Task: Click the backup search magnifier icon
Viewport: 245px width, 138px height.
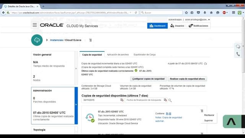Action: tap(170, 100)
